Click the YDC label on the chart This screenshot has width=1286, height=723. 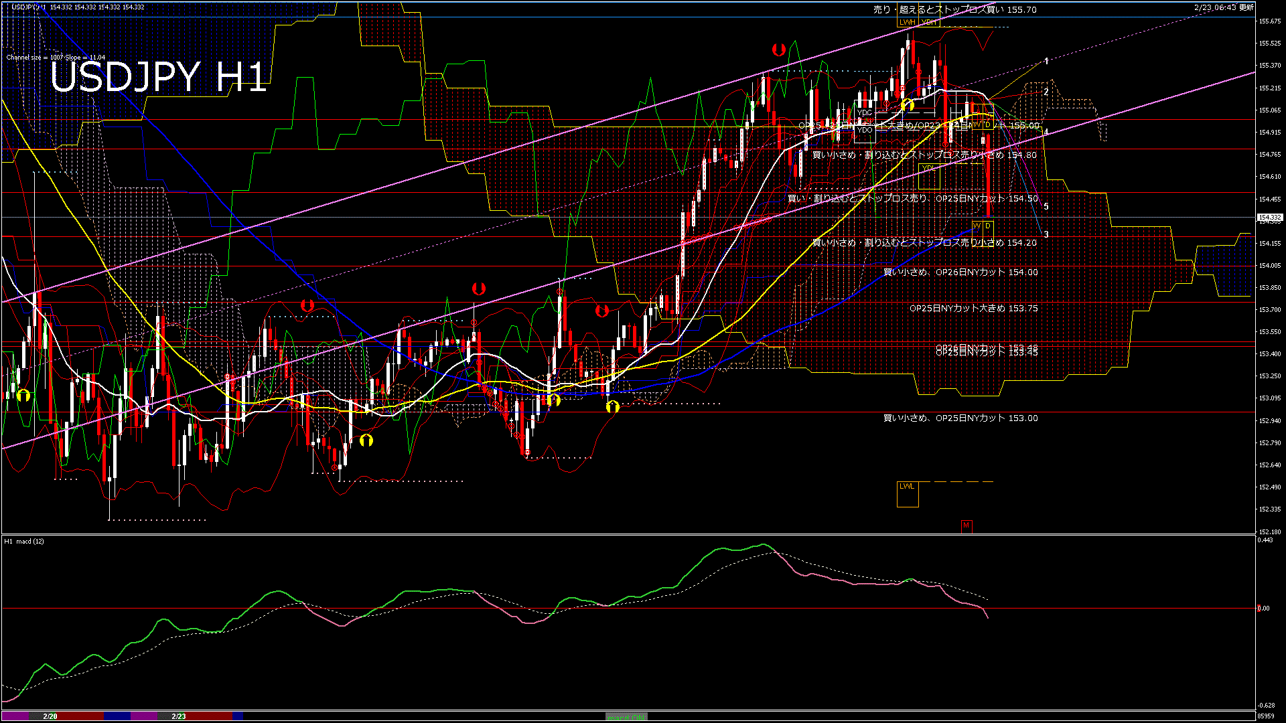(x=865, y=112)
